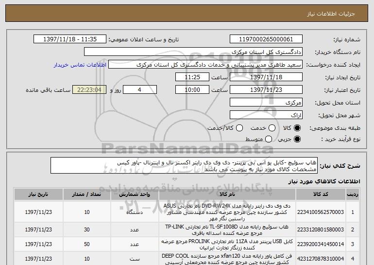Select the متوسط purchase type radio
The image size is (374, 265).
click(269, 139)
